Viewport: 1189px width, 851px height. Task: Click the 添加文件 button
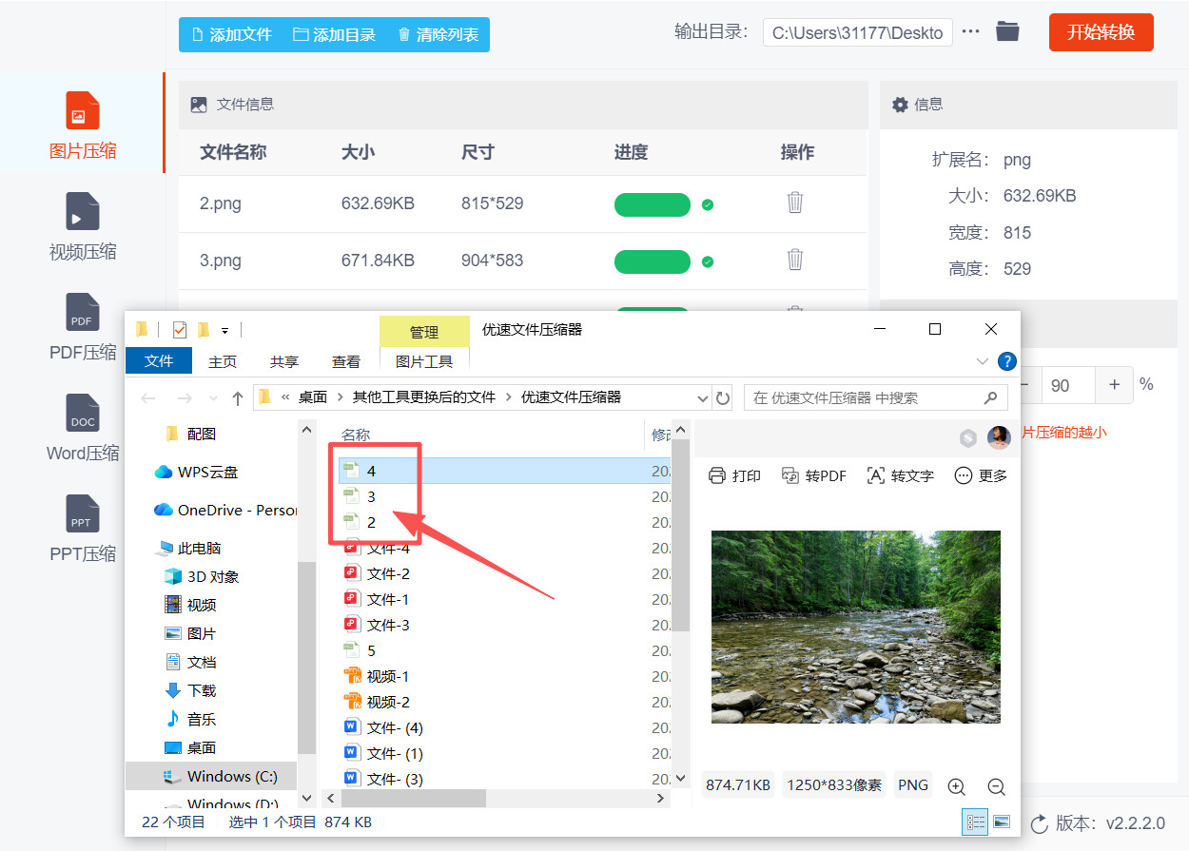(231, 34)
